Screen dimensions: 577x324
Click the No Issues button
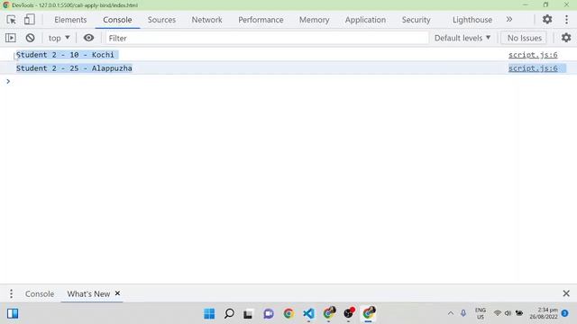524,38
